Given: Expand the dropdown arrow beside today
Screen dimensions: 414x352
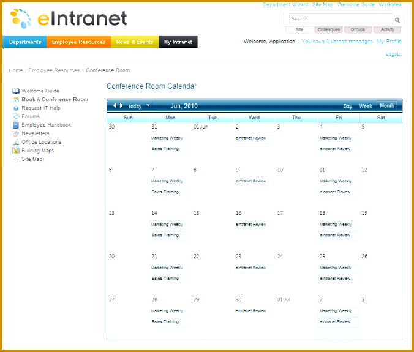Looking at the screenshot, I should tap(148, 105).
